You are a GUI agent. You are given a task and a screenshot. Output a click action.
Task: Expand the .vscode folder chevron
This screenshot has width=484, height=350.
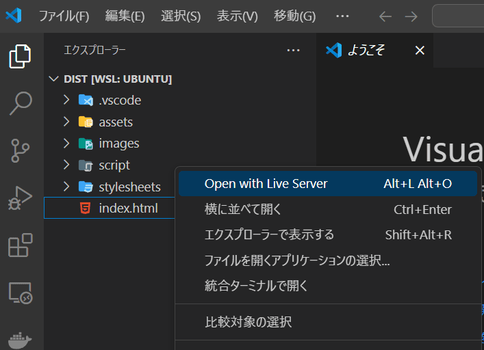pos(66,100)
